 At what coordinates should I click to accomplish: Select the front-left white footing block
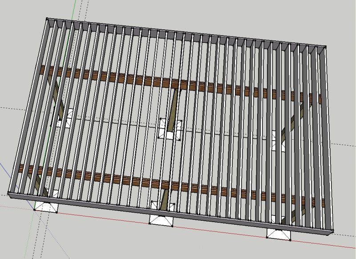click(46, 207)
